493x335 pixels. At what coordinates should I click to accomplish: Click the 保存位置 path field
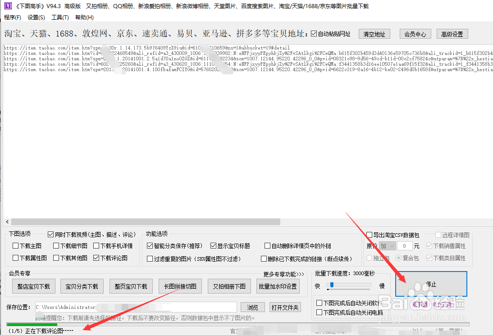coord(136,307)
